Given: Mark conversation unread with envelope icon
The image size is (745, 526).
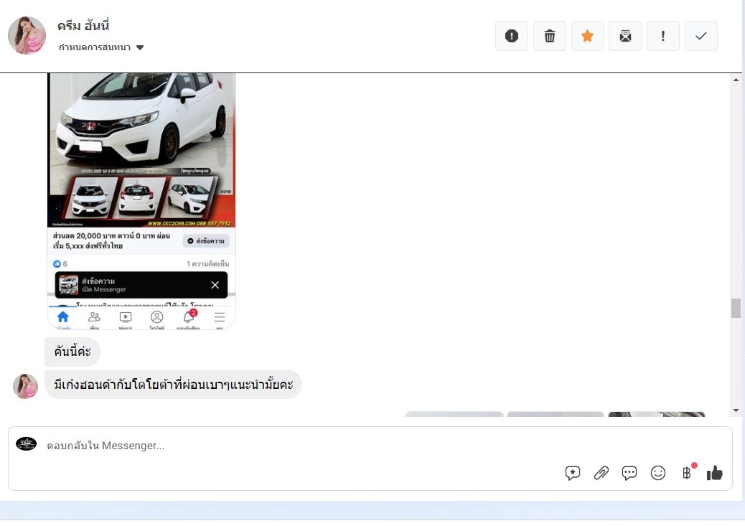Looking at the screenshot, I should coord(625,36).
